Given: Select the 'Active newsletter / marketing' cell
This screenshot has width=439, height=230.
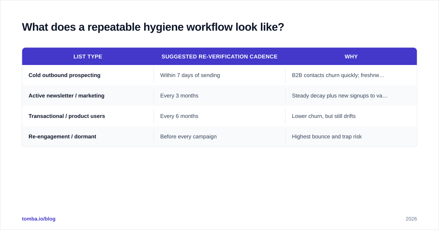Looking at the screenshot, I should pos(88,96).
